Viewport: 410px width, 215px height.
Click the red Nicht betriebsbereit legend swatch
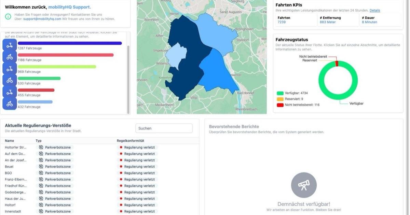tap(280, 105)
